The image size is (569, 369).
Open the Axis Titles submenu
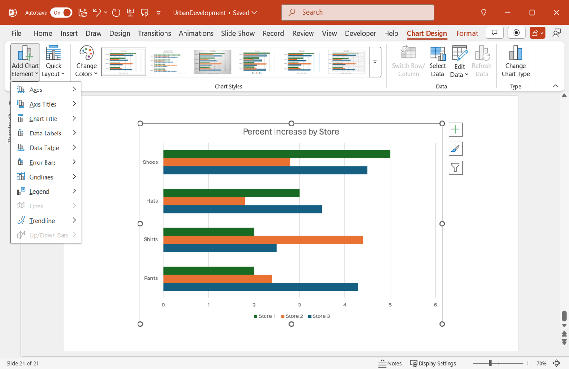pyautogui.click(x=46, y=104)
